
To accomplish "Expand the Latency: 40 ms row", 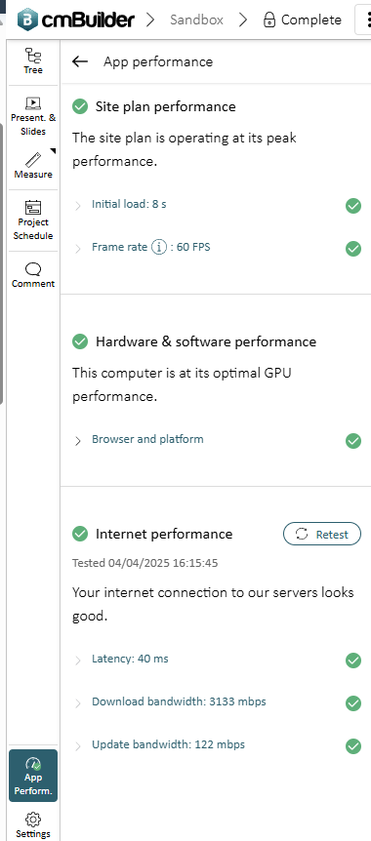I will pyautogui.click(x=78, y=660).
